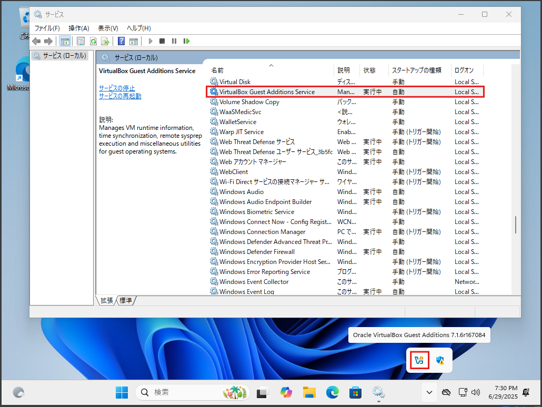Switch to the 拡張 tab

106,301
